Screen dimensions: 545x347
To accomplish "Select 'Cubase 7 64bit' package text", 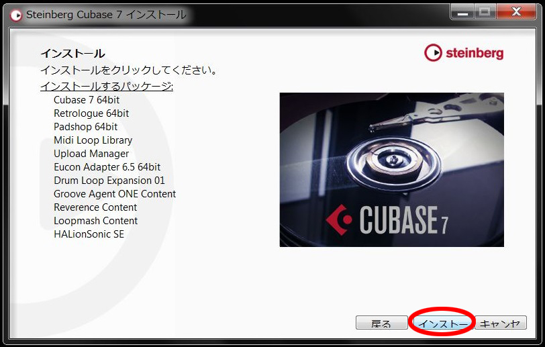I will (x=87, y=100).
